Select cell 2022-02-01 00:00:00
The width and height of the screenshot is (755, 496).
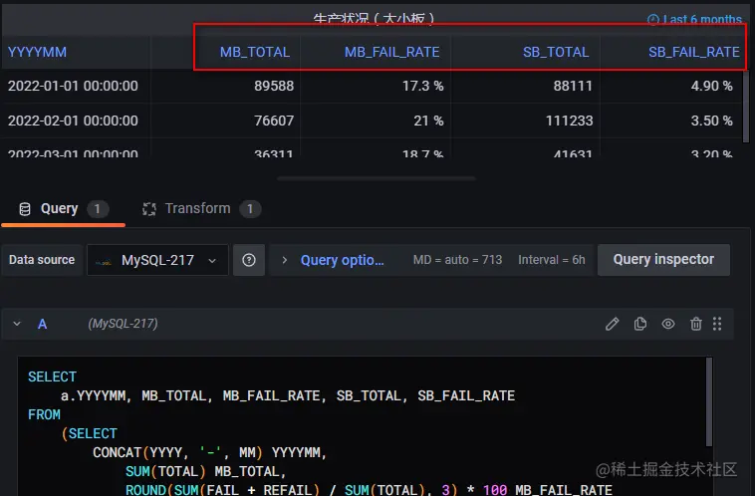click(x=73, y=121)
